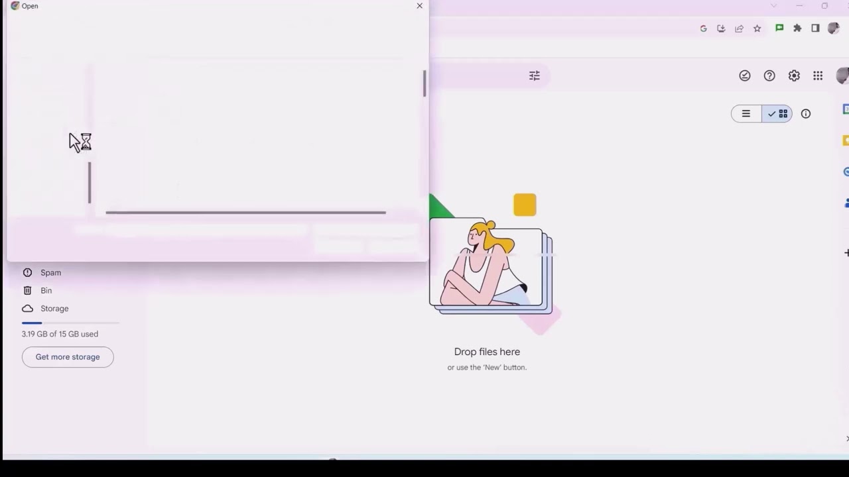Show the details info panel icon
The height and width of the screenshot is (477, 849).
pos(806,114)
